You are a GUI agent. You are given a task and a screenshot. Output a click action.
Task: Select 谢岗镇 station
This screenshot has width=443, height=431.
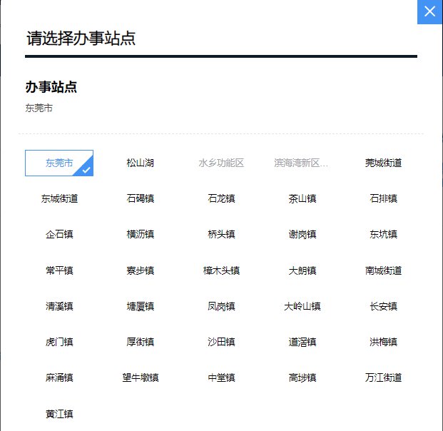[302, 234]
